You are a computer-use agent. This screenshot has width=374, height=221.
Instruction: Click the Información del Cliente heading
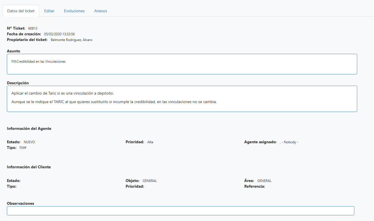(29, 167)
